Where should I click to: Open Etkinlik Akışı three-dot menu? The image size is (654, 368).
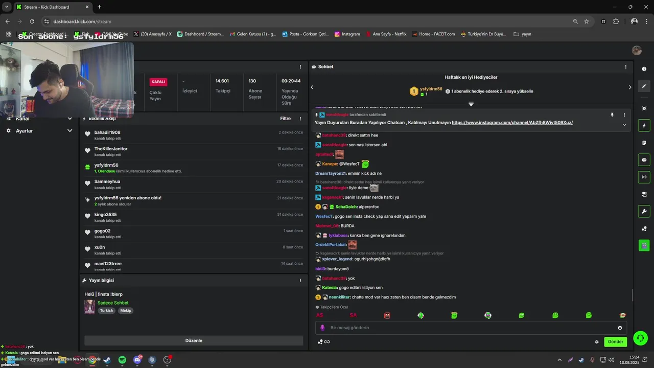pyautogui.click(x=300, y=119)
